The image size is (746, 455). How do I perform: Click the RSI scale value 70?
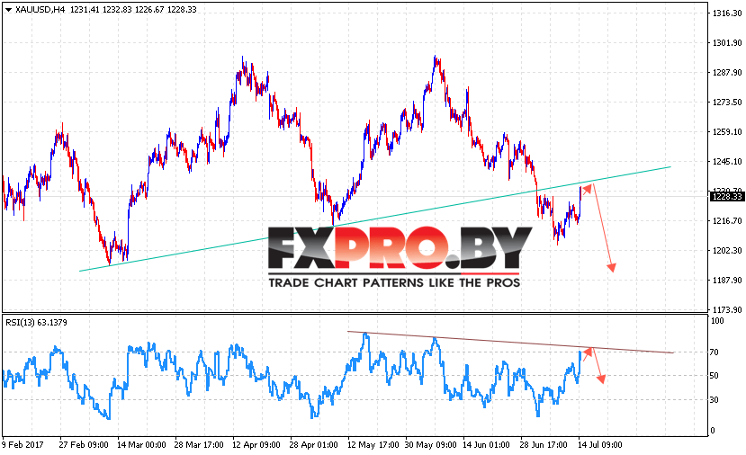tap(715, 352)
